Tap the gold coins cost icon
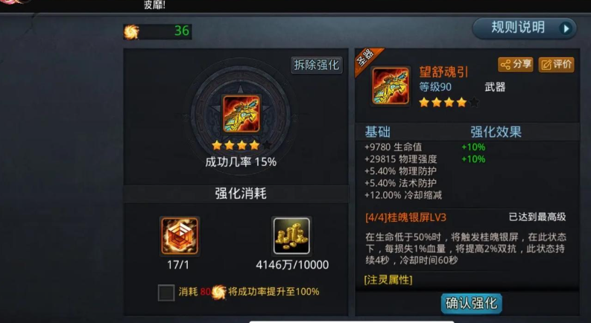Viewport: 591px width, 323px height. point(291,236)
